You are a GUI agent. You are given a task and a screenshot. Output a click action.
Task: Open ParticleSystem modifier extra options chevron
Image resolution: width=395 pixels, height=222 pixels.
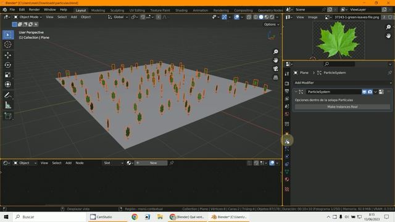[x=375, y=92]
